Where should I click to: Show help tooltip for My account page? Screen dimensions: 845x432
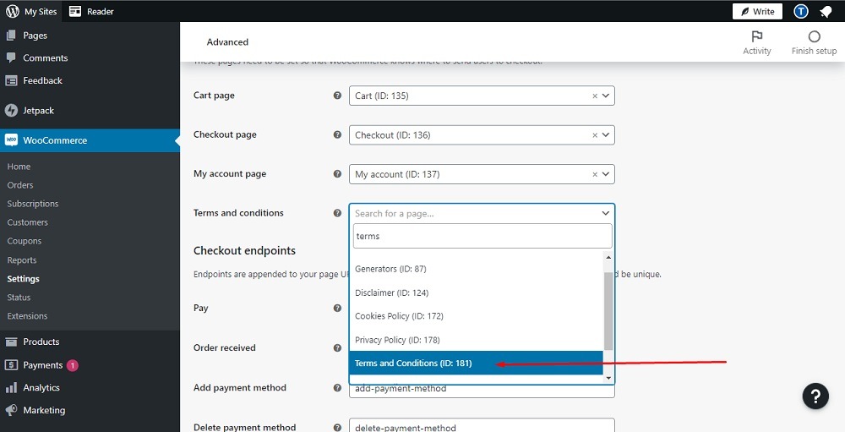(337, 173)
